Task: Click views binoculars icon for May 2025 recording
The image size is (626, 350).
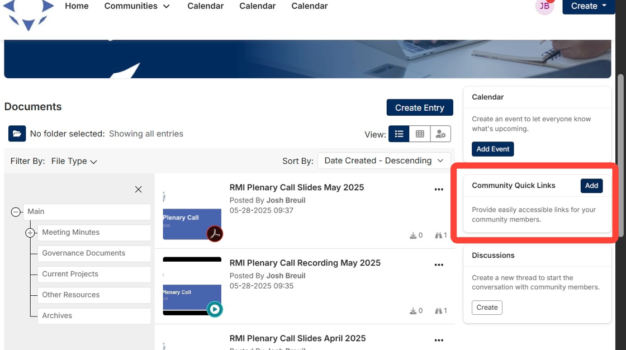Action: [x=438, y=311]
